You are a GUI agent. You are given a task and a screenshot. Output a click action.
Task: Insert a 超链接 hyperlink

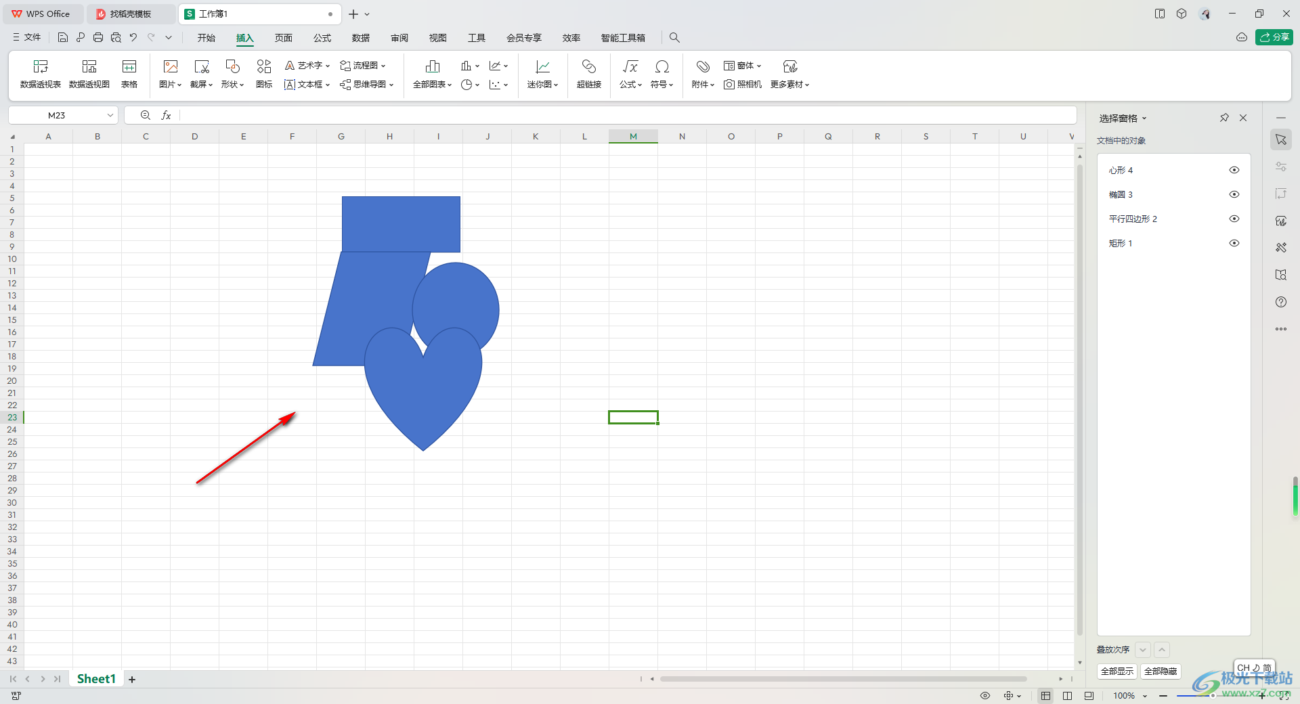click(x=589, y=74)
